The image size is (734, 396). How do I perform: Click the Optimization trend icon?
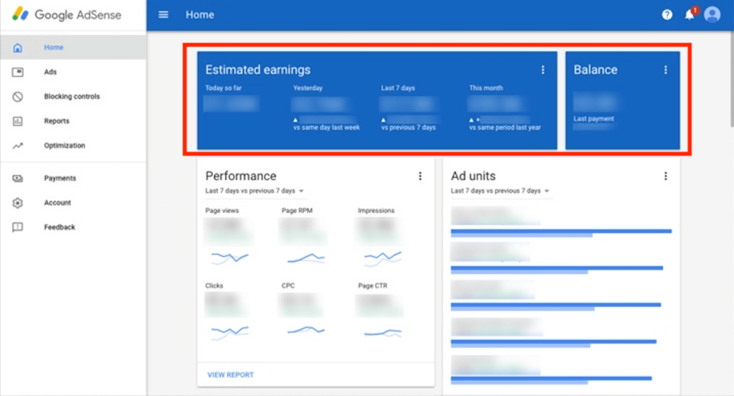(x=18, y=146)
